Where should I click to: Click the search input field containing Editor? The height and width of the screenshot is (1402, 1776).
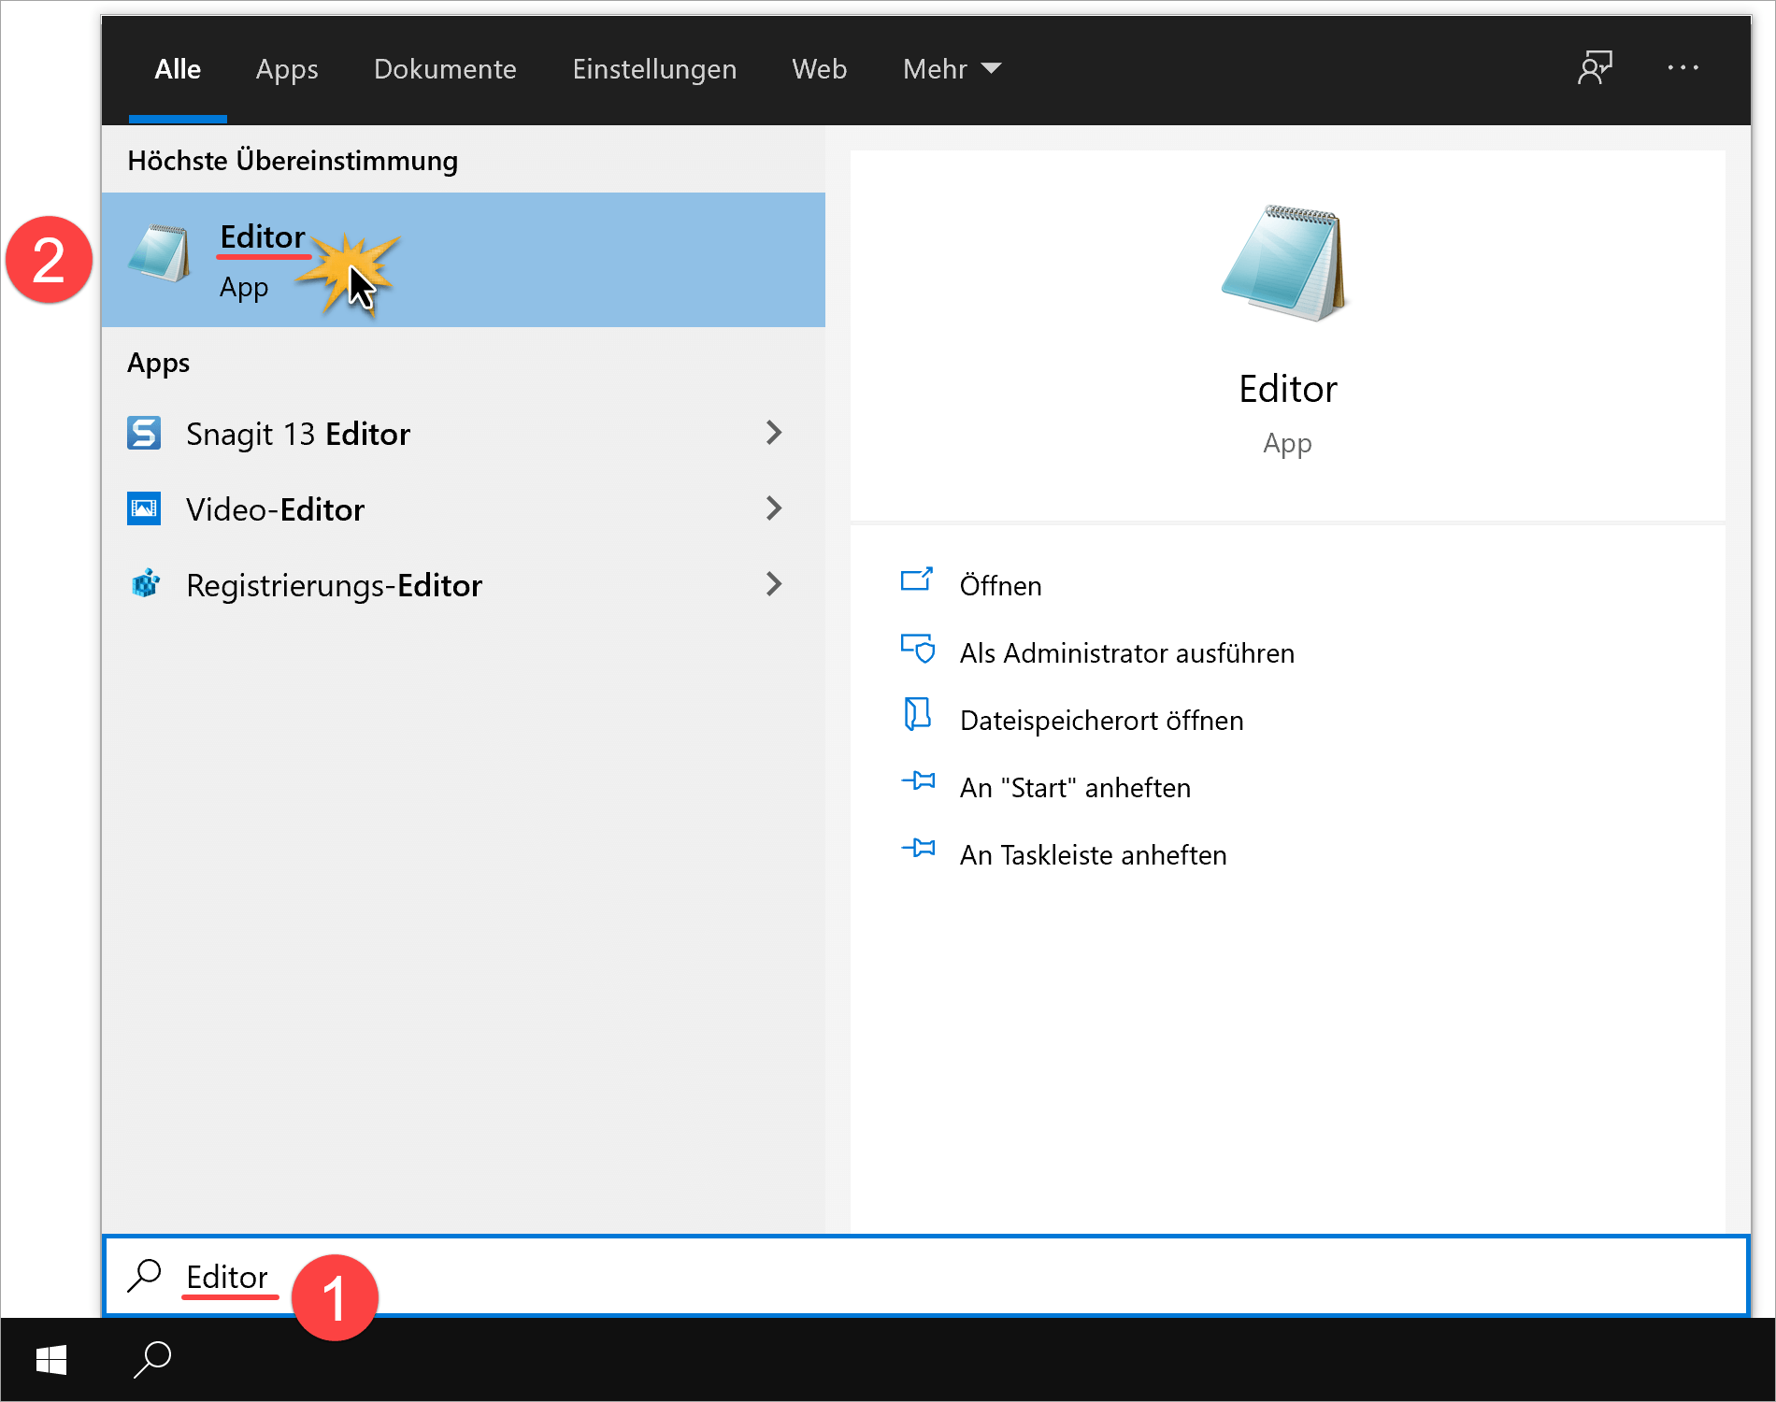(925, 1276)
